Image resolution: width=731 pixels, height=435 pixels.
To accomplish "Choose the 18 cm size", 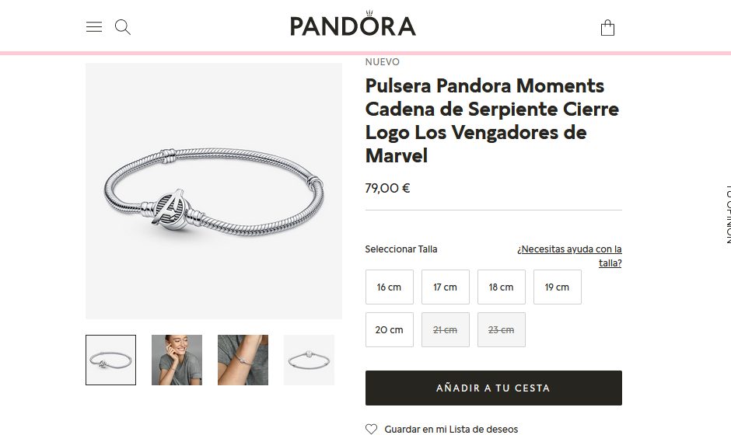I will 501,287.
